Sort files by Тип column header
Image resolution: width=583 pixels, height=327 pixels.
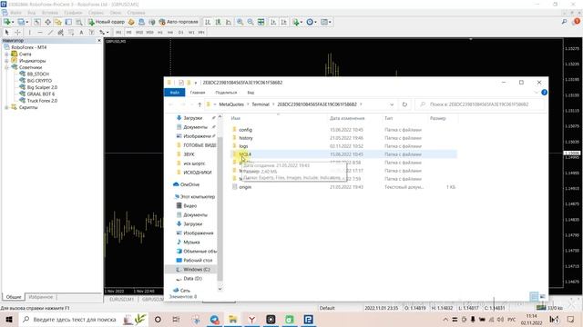click(x=389, y=118)
